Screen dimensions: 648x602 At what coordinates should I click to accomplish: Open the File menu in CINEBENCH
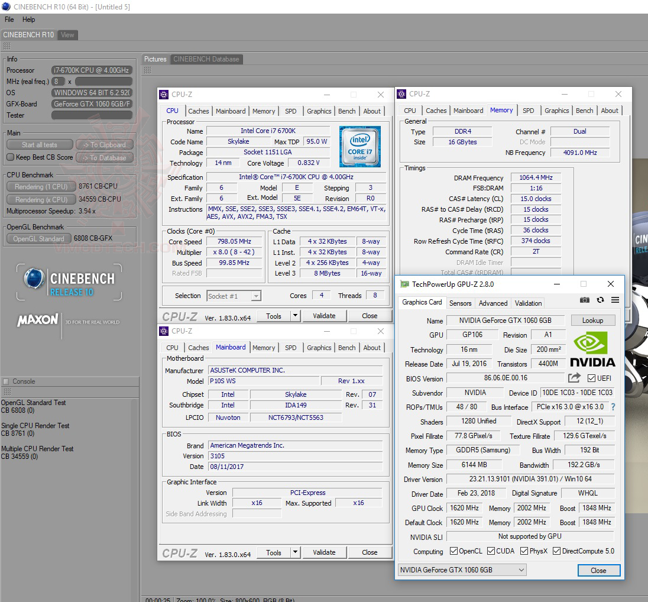click(9, 19)
